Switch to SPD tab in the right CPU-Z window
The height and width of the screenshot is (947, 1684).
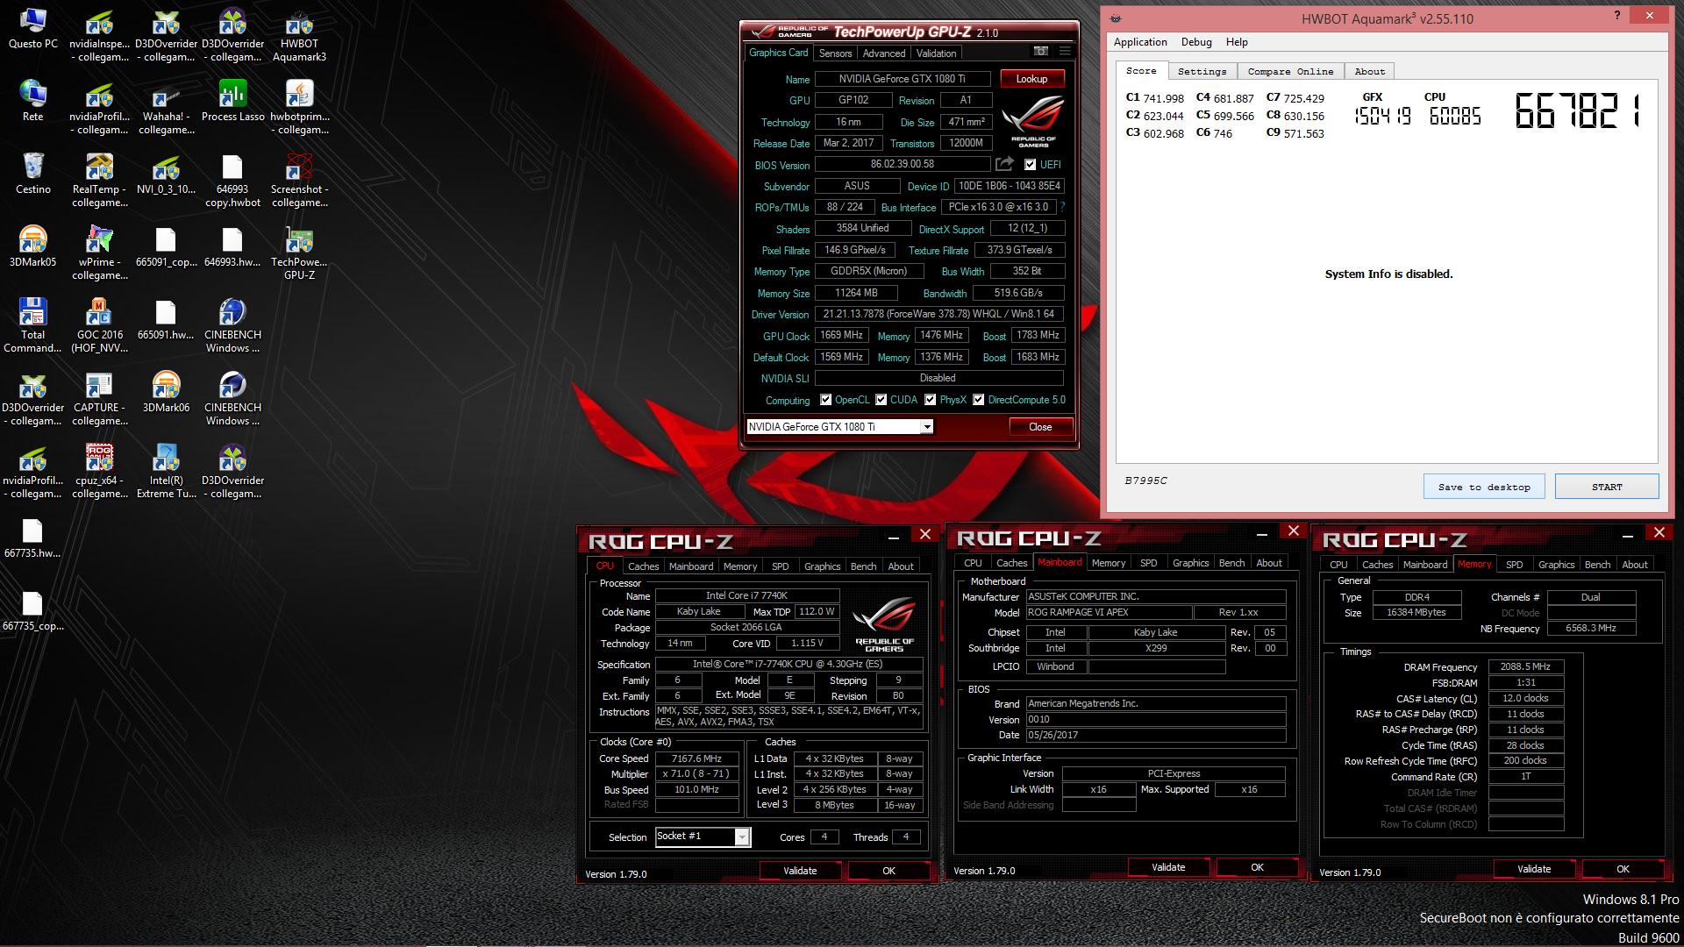pos(1514,565)
